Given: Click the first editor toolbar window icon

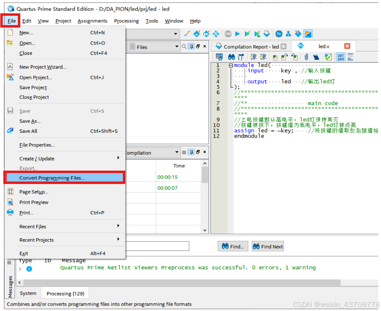Looking at the screenshot, I should click(x=219, y=57).
